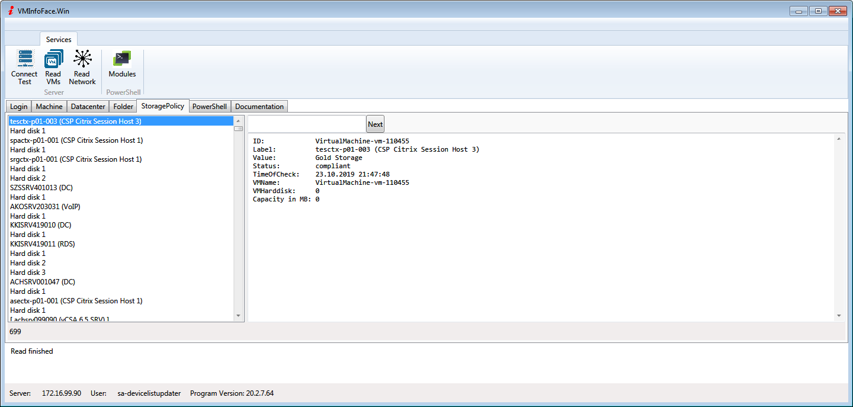Maximize the VMInfoFace window
The height and width of the screenshot is (407, 853).
pyautogui.click(x=818, y=11)
